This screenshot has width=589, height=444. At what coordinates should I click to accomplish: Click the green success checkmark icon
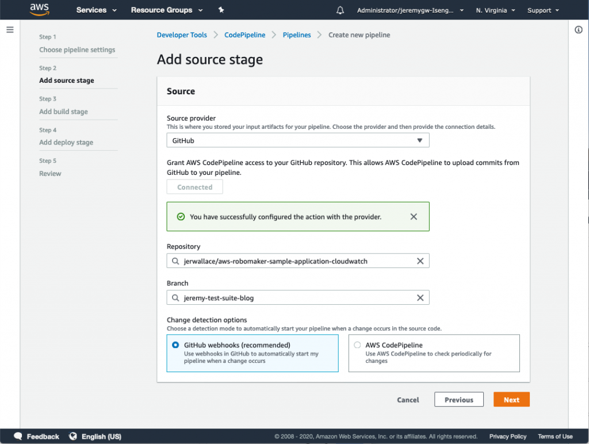coord(181,217)
